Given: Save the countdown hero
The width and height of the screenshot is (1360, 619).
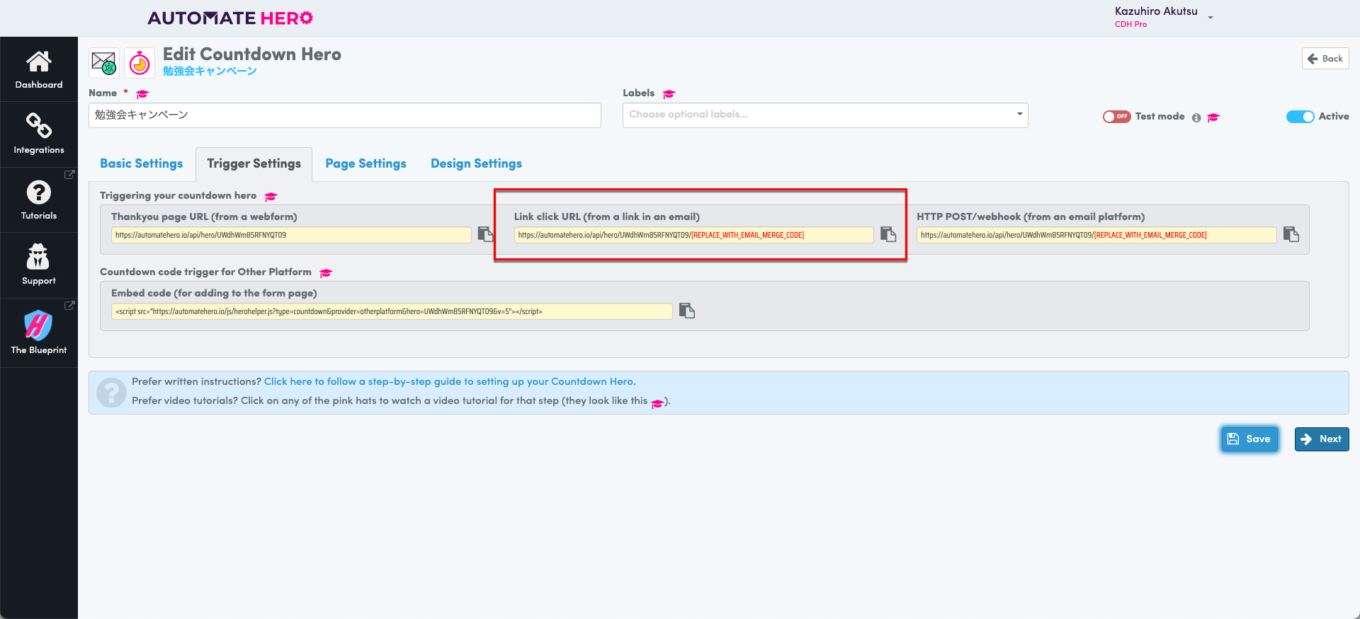Looking at the screenshot, I should pos(1249,439).
